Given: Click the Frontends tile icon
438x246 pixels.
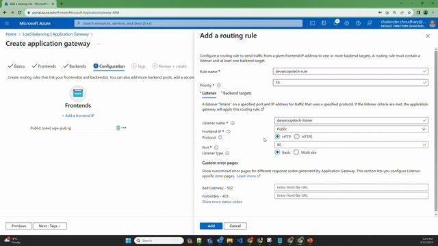Looking at the screenshot, I should 78,94.
